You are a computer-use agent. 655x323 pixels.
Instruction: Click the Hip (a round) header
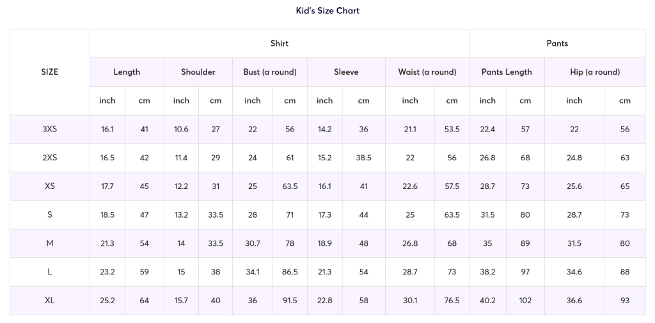[x=595, y=72]
